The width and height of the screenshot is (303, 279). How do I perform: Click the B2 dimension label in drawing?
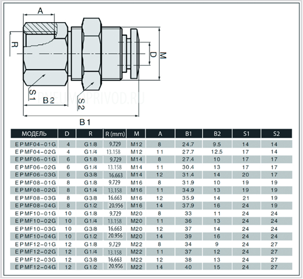coord(49,100)
